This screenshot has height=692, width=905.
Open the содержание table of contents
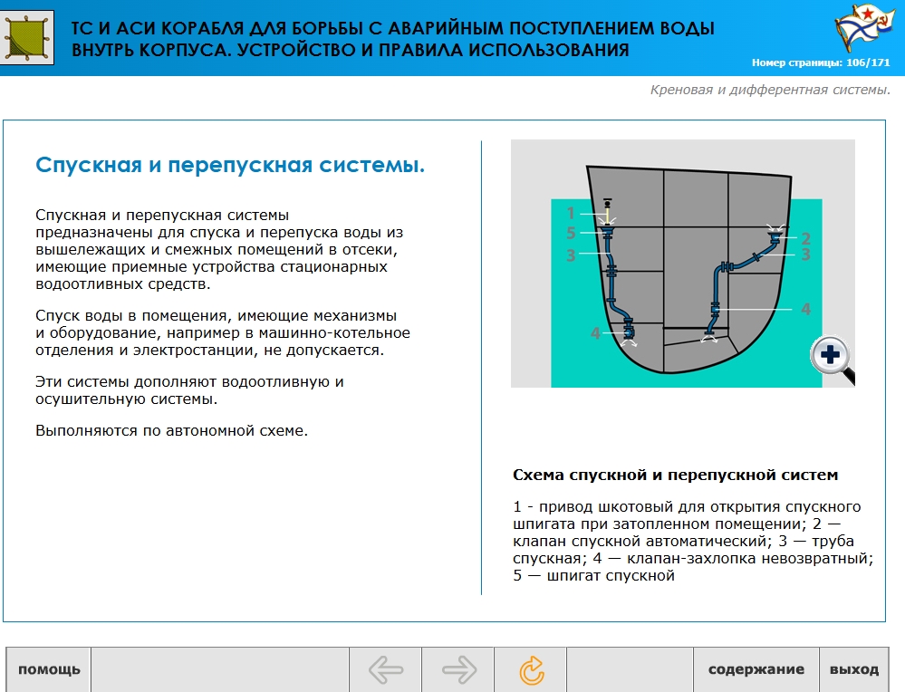pyautogui.click(x=756, y=670)
